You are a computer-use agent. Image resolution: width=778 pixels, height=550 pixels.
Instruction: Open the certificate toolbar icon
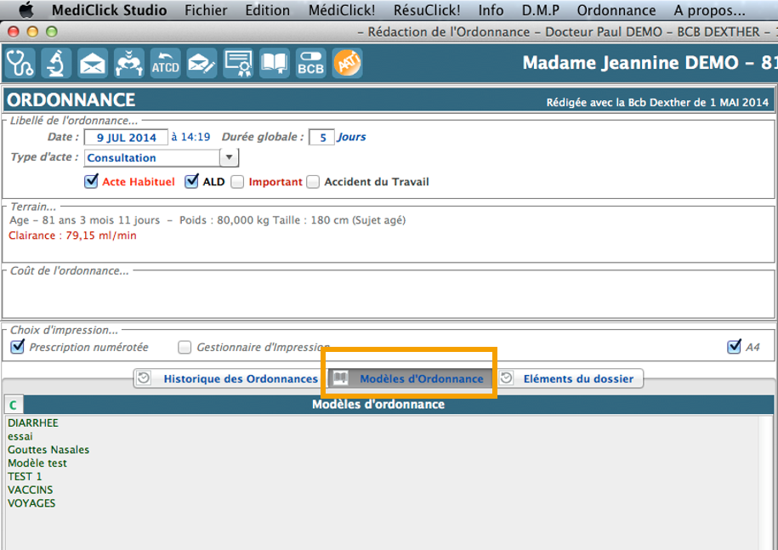[x=238, y=63]
